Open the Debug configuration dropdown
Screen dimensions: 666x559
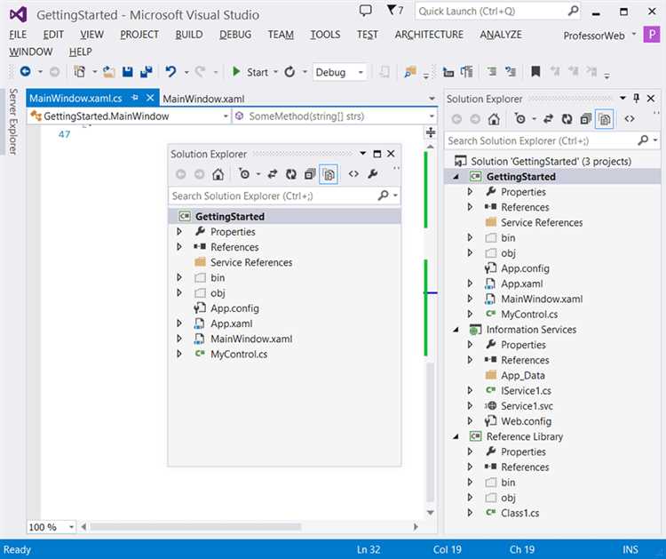click(x=361, y=72)
